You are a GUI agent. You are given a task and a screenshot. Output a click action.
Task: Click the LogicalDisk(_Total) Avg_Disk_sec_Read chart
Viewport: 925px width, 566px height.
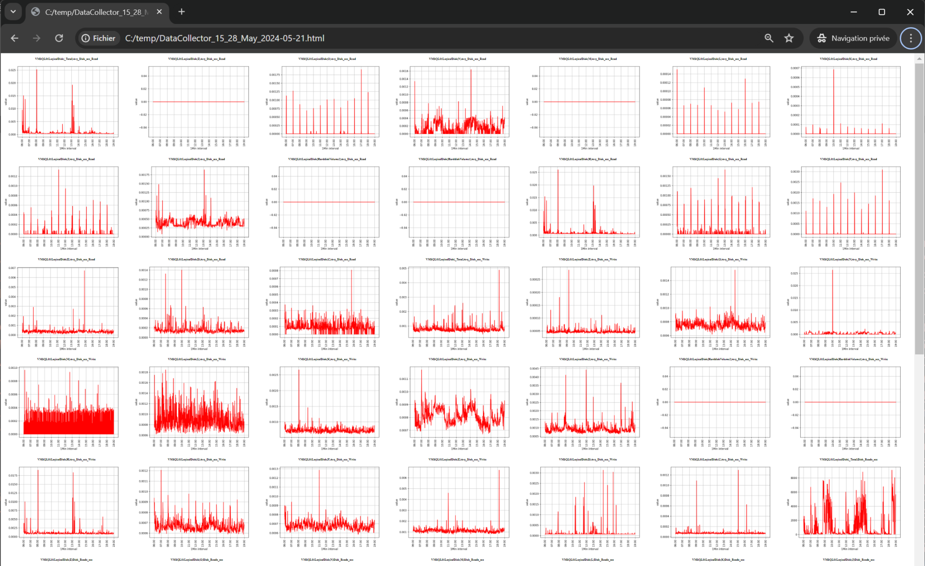click(x=67, y=102)
